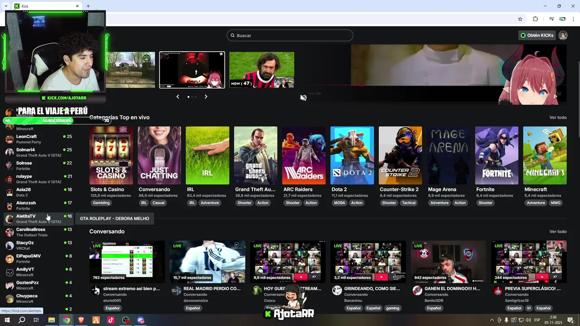The height and width of the screenshot is (326, 580).
Task: Open the ARC Raiders category card
Action: coord(304,155)
